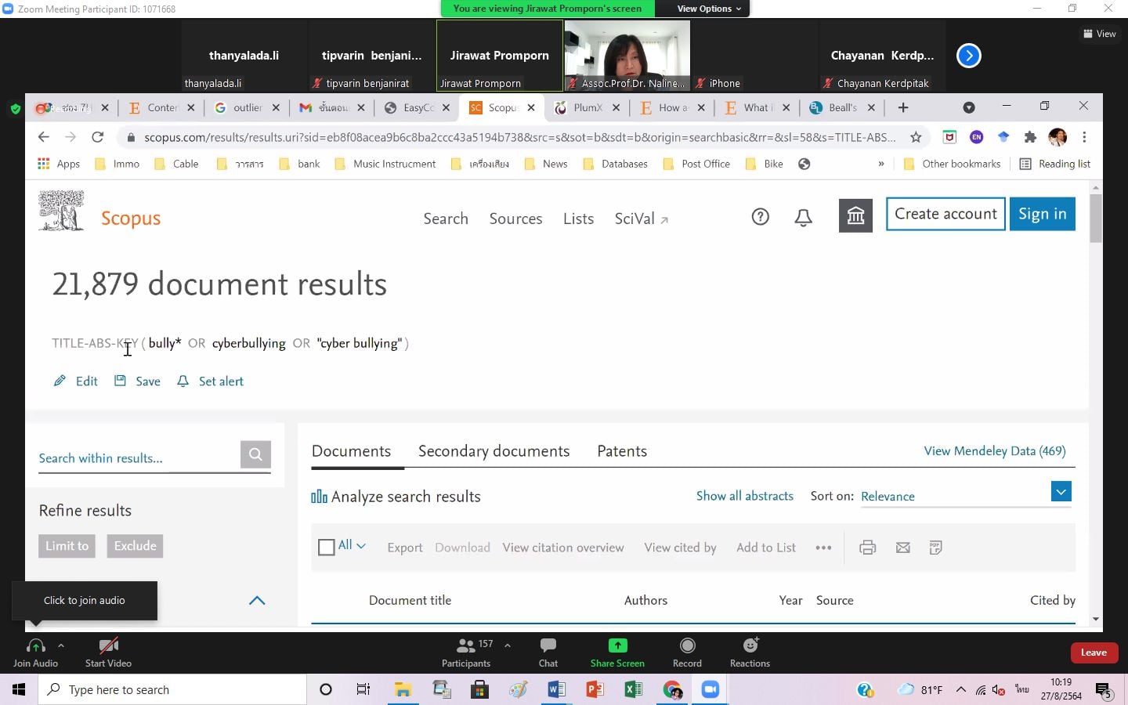Click the Analyze search results chart icon
1128x705 pixels.
point(319,497)
